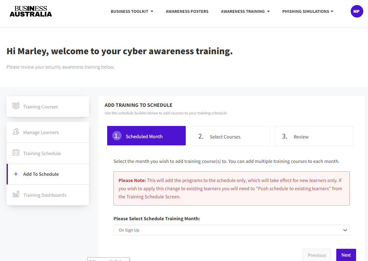Open the Phishing Simulations dropdown
Screen dimensions: 368x261
tap(307, 11)
